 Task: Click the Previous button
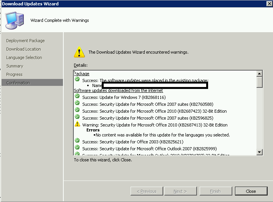(147, 191)
